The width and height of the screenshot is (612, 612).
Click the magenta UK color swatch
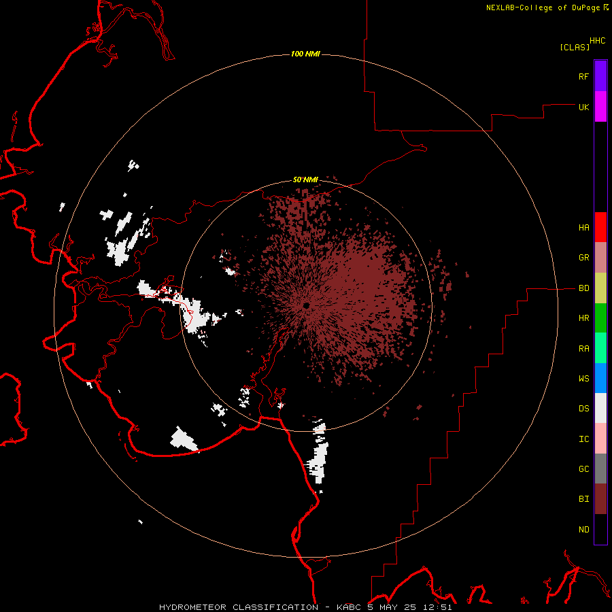(600, 107)
